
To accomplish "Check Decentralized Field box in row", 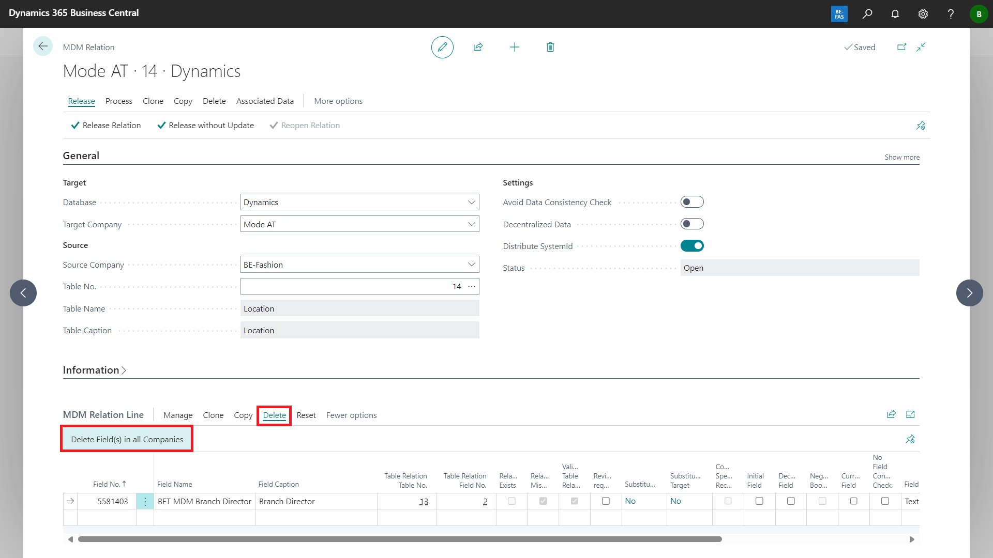I will (x=791, y=501).
